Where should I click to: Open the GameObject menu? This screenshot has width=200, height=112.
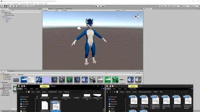pyautogui.click(x=15, y=4)
